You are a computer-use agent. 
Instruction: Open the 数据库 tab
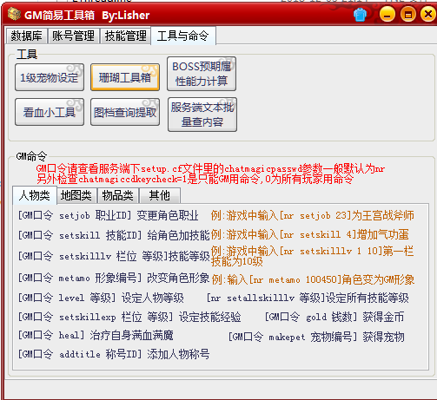click(x=27, y=36)
